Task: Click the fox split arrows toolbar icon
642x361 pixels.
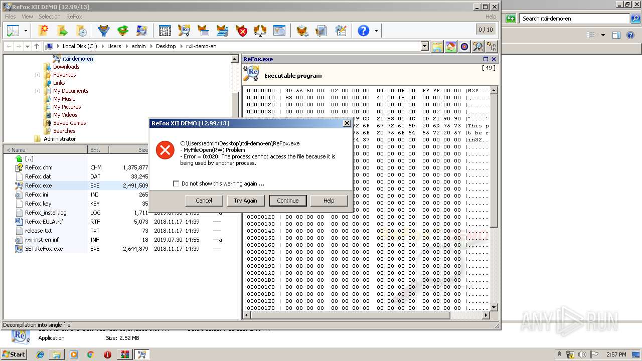Action: click(260, 31)
